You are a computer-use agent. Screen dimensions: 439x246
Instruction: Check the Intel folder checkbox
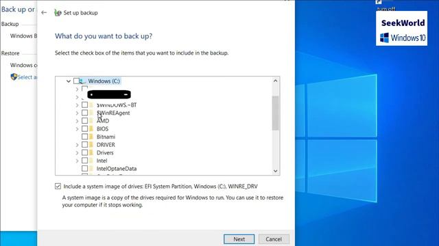click(84, 161)
